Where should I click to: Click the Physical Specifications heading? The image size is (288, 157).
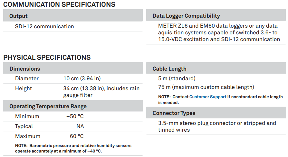(x=47, y=57)
